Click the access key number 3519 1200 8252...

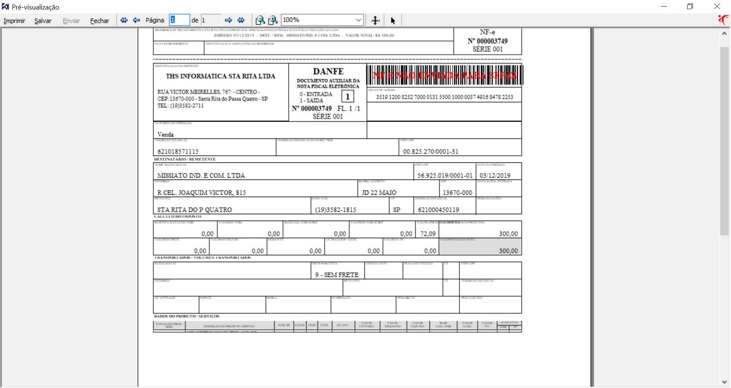tap(444, 97)
